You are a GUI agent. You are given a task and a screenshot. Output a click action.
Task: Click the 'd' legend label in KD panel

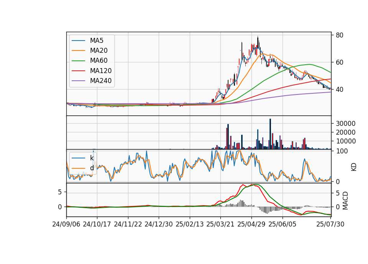(x=92, y=168)
